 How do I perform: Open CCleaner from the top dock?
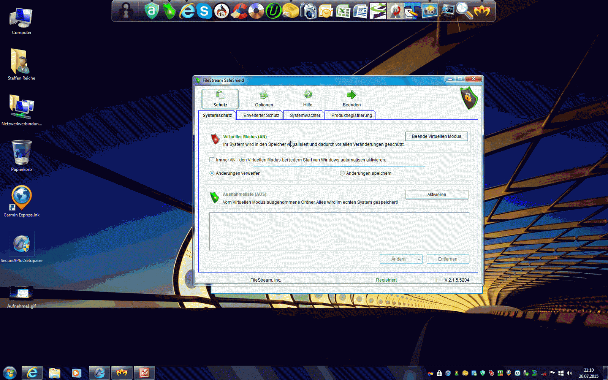coord(239,11)
